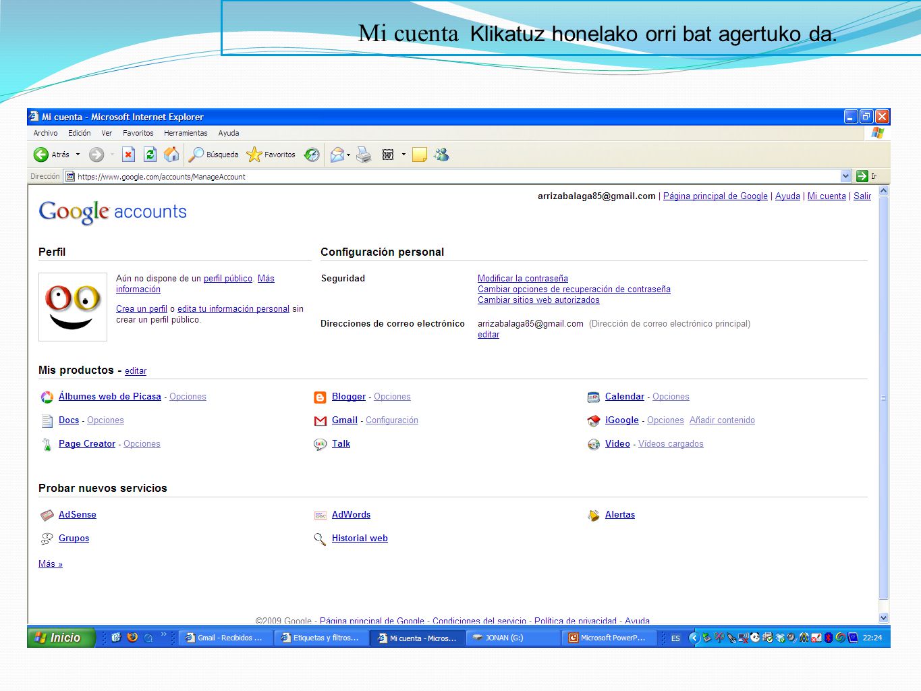This screenshot has height=691, width=921.
Task: Click the Picasa web albums icon
Action: click(47, 397)
